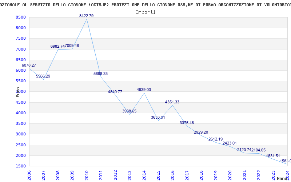Select the 3375.46 value label
The width and height of the screenshot is (291, 182).
pyautogui.click(x=187, y=123)
